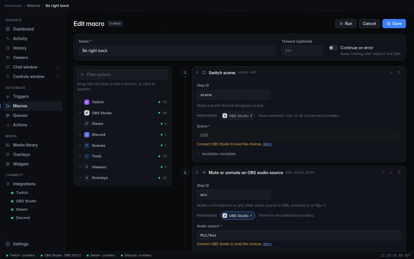Viewport: 414px width, 259px height.
Task: Open the Scene dropdown showing BRB
Action: click(299, 135)
